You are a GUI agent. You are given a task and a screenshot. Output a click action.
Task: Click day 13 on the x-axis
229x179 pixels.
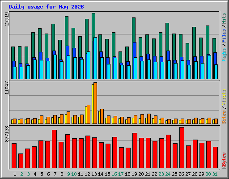click(x=94, y=174)
